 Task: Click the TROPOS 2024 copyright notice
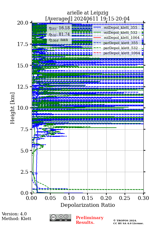[x=128, y=222]
